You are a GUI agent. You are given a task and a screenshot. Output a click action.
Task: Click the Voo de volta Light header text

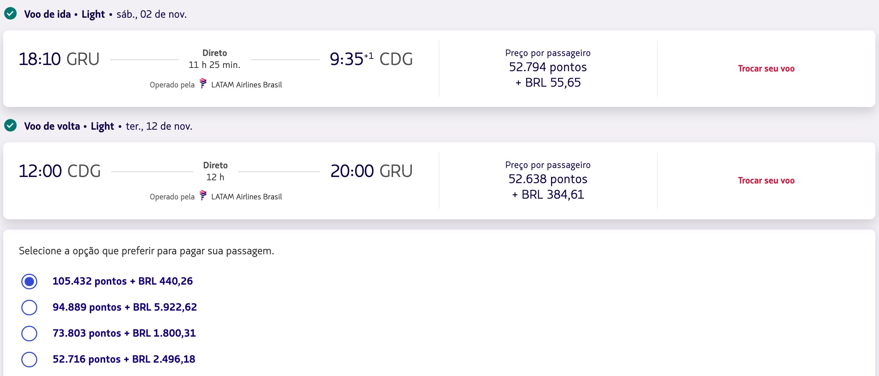click(69, 126)
